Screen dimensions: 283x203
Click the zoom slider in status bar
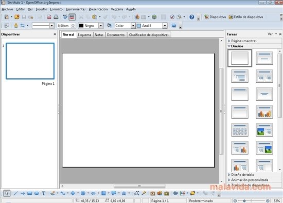[252, 200]
